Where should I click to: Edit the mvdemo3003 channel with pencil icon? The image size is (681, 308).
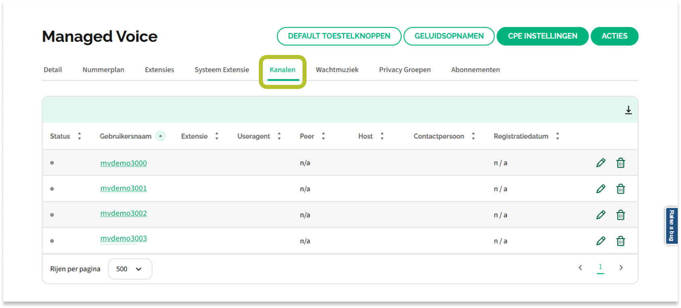pos(601,241)
